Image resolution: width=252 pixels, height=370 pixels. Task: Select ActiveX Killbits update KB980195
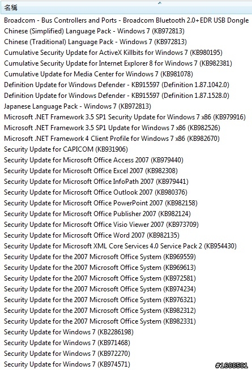click(113, 53)
